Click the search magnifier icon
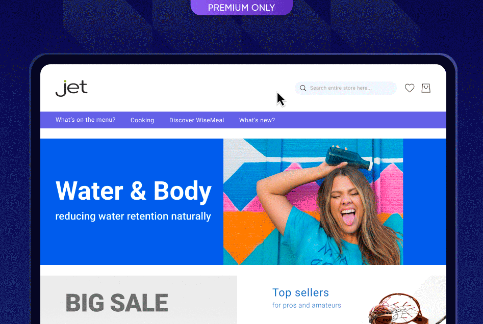The height and width of the screenshot is (324, 483). point(303,88)
